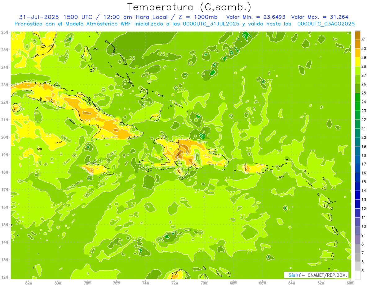372x287 pixels.
Task: Click the 62W longitude axis label
Action: (321, 283)
